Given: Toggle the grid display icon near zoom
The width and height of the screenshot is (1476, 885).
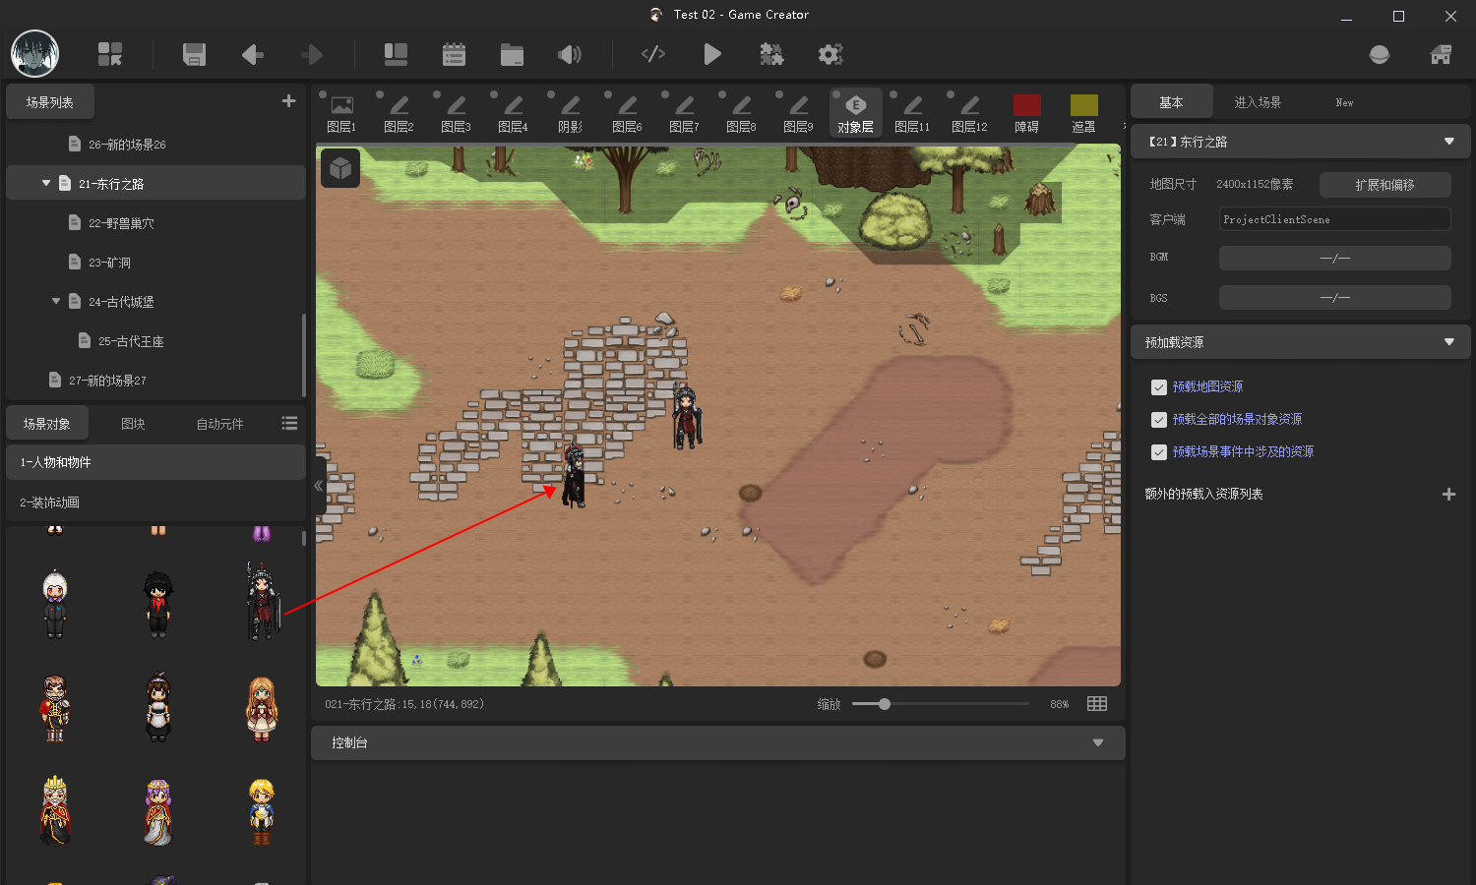Looking at the screenshot, I should pos(1097,704).
